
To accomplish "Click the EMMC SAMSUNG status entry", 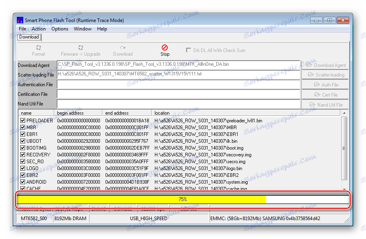I will pyautogui.click(x=265, y=219).
